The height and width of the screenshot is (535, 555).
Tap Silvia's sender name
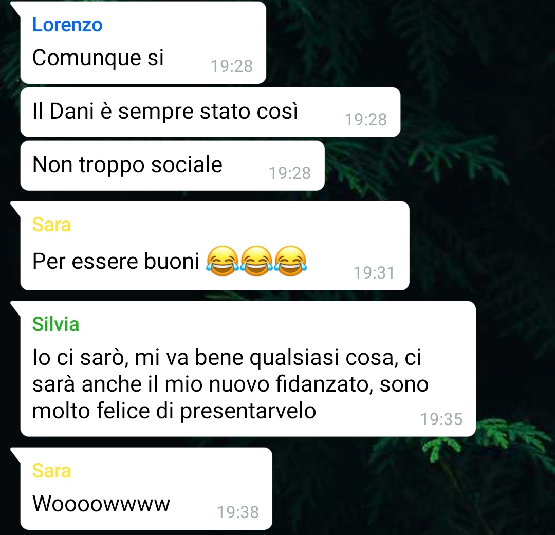(x=55, y=324)
